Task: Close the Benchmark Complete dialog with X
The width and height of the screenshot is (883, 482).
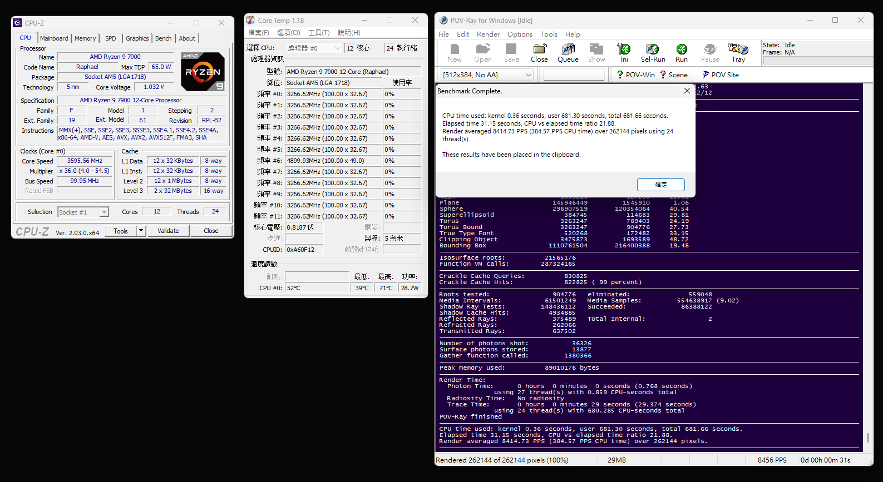Action: tap(687, 91)
